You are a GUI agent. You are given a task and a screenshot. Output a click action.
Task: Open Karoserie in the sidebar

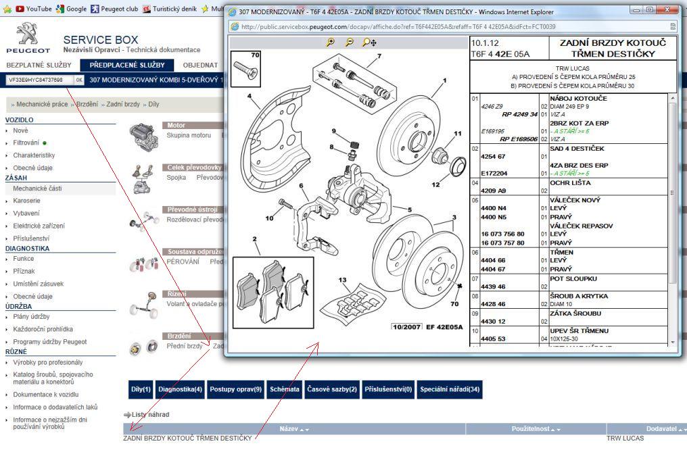[27, 201]
